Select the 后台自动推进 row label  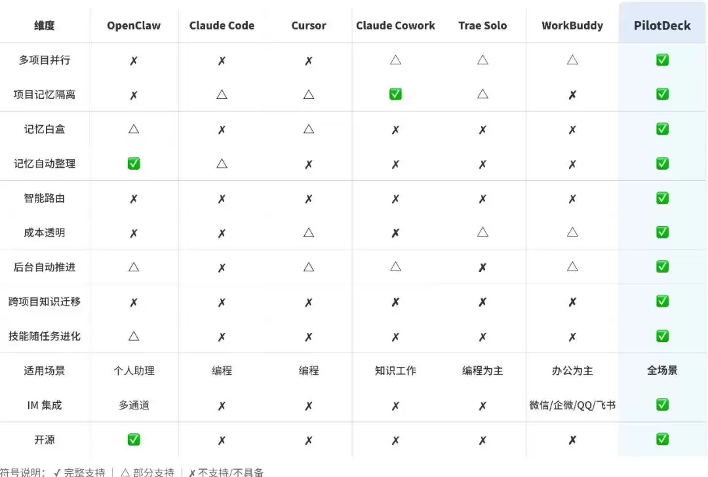(45, 267)
